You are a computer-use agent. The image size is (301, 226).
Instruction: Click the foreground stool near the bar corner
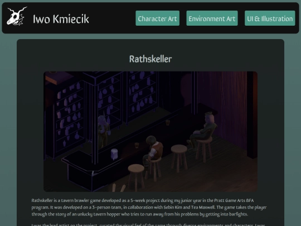(x=136, y=177)
